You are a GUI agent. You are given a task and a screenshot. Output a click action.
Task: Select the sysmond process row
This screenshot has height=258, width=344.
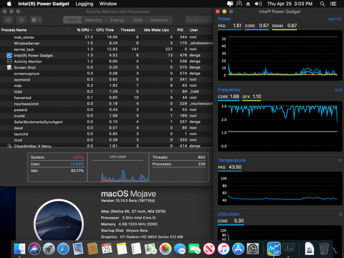[x=106, y=79]
